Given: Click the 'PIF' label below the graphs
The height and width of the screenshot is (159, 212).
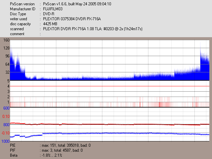Looking at the screenshot, I should (13, 150).
